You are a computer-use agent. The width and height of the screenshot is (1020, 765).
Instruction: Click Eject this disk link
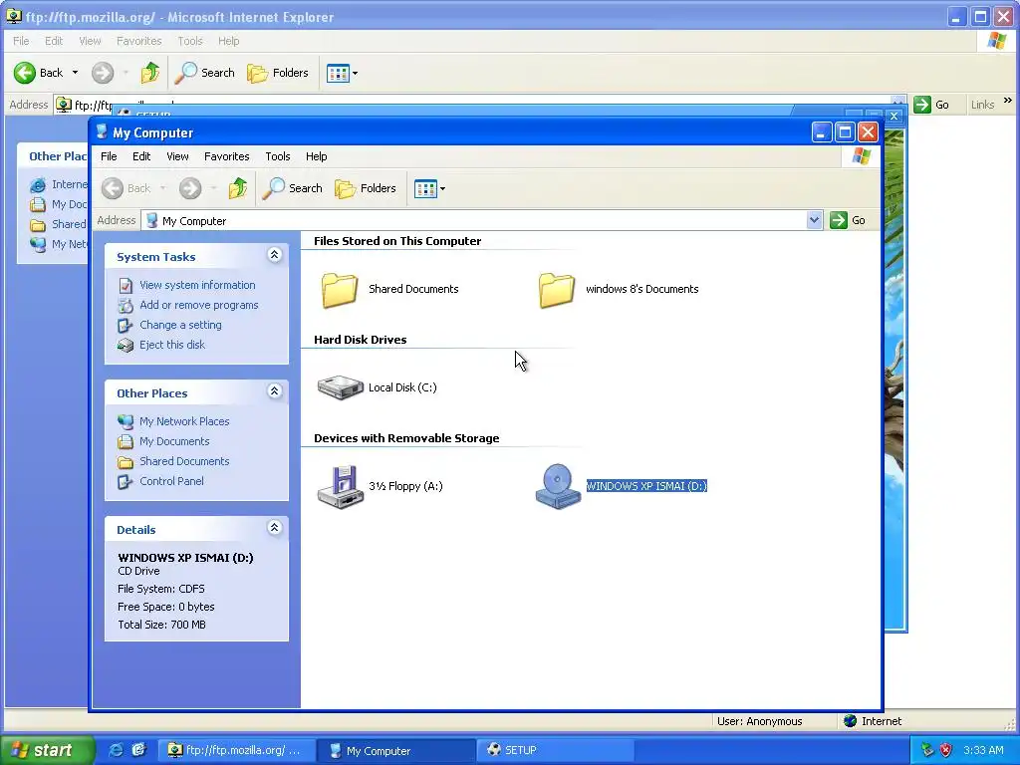pos(171,345)
